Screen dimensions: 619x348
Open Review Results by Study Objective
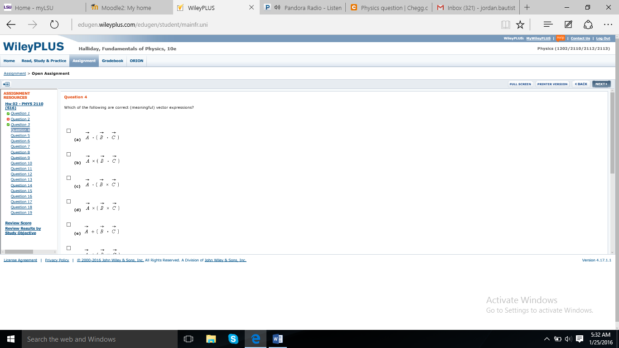23,231
